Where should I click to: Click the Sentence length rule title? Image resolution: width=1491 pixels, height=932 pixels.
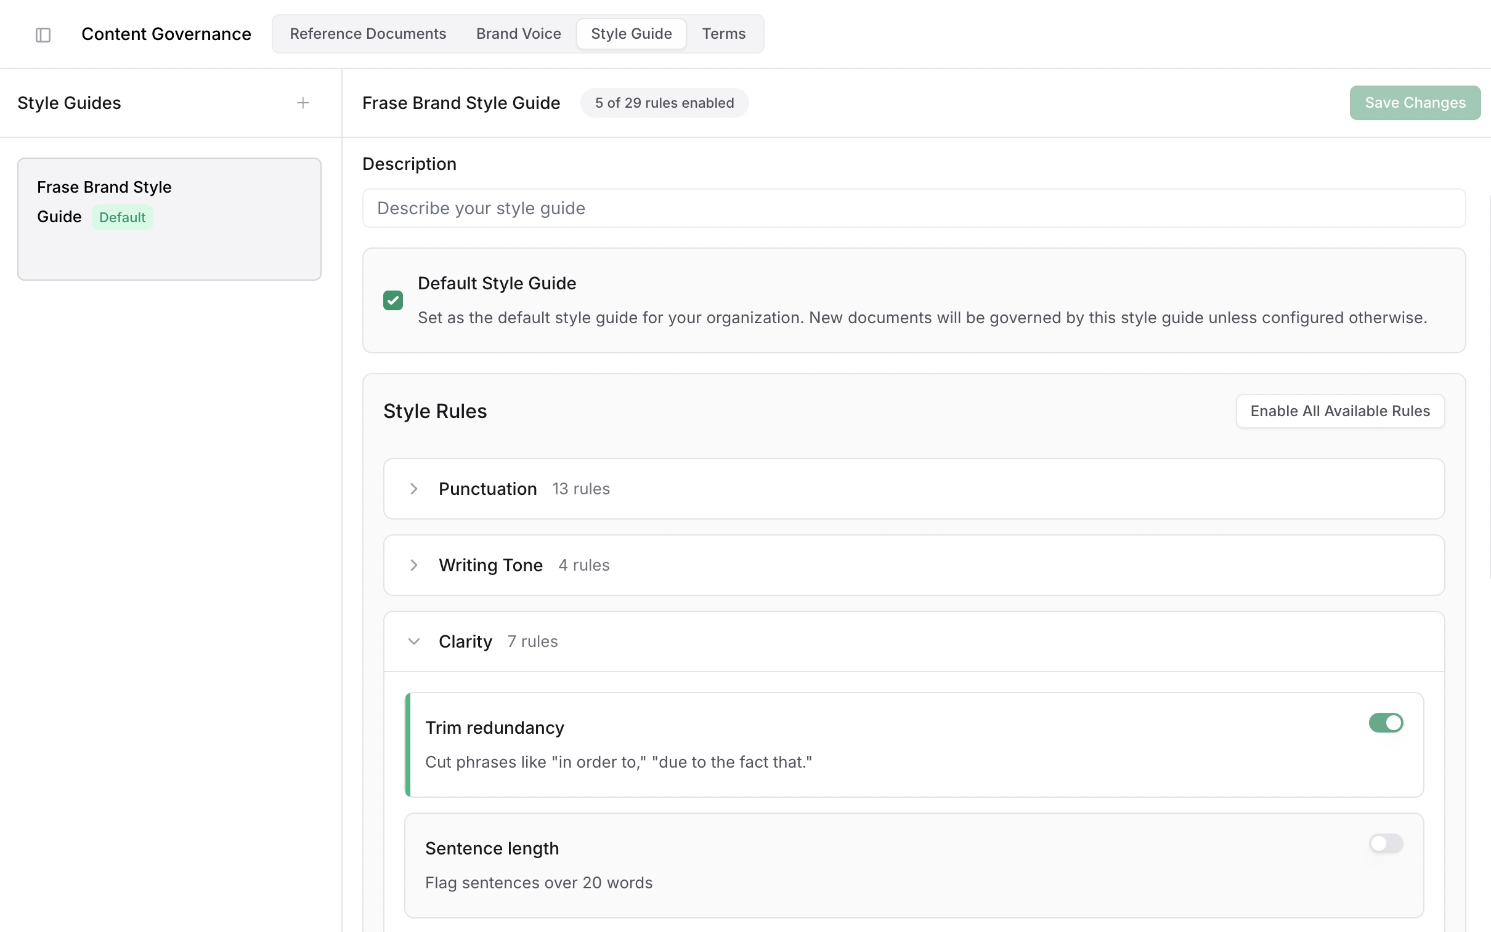(x=492, y=849)
